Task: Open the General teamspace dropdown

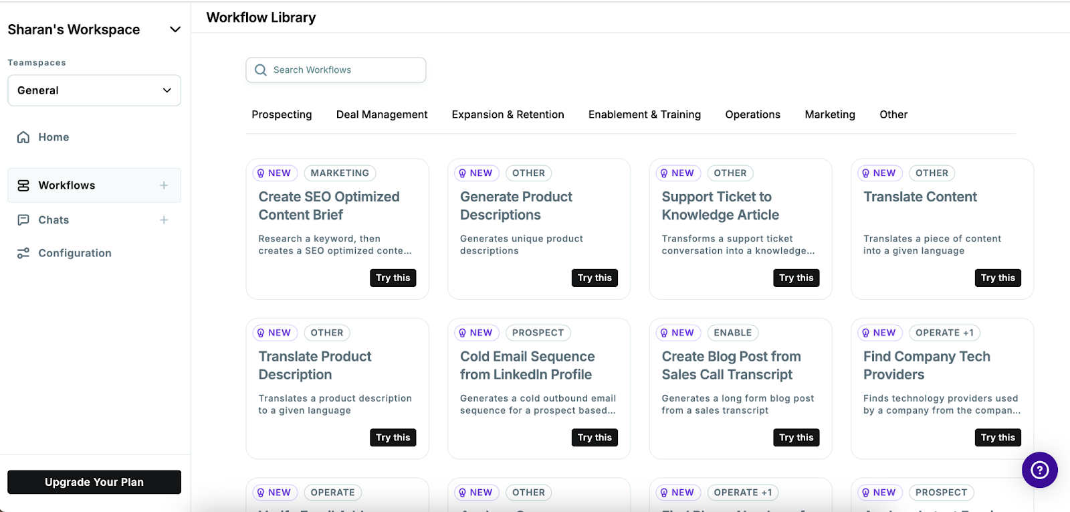Action: click(x=94, y=90)
